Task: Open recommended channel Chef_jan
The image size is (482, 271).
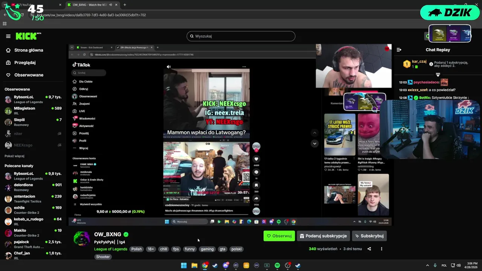Action: tap(33, 255)
